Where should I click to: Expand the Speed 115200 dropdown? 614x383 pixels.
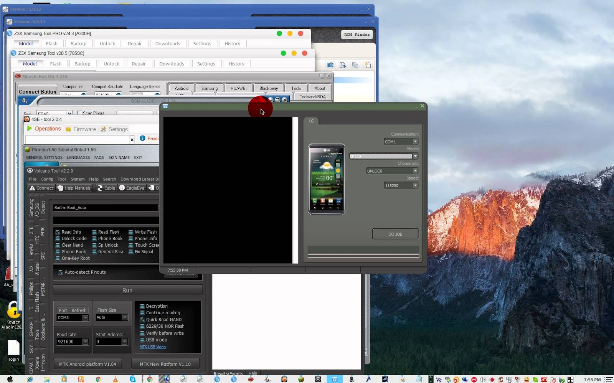[401, 185]
